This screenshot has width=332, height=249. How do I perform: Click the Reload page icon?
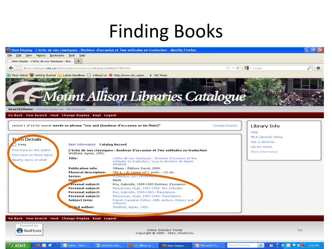(x=238, y=68)
